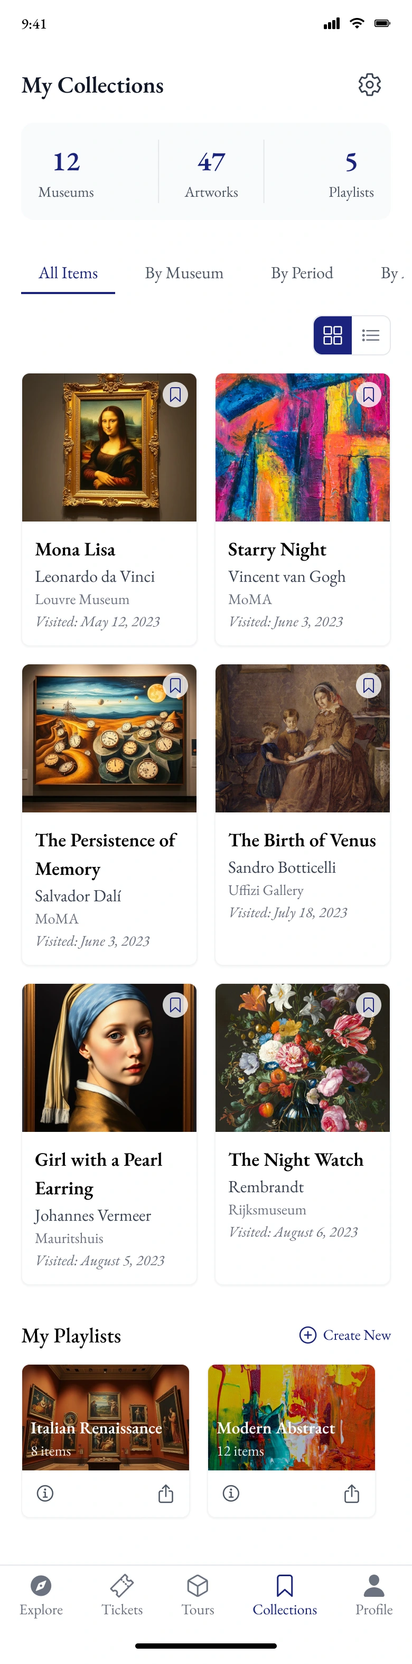Toggle bookmark on Mona Lisa card

click(x=175, y=395)
